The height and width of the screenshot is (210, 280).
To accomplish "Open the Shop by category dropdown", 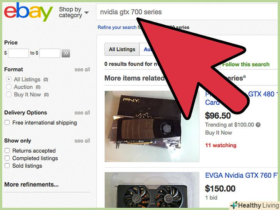I will point(74,12).
